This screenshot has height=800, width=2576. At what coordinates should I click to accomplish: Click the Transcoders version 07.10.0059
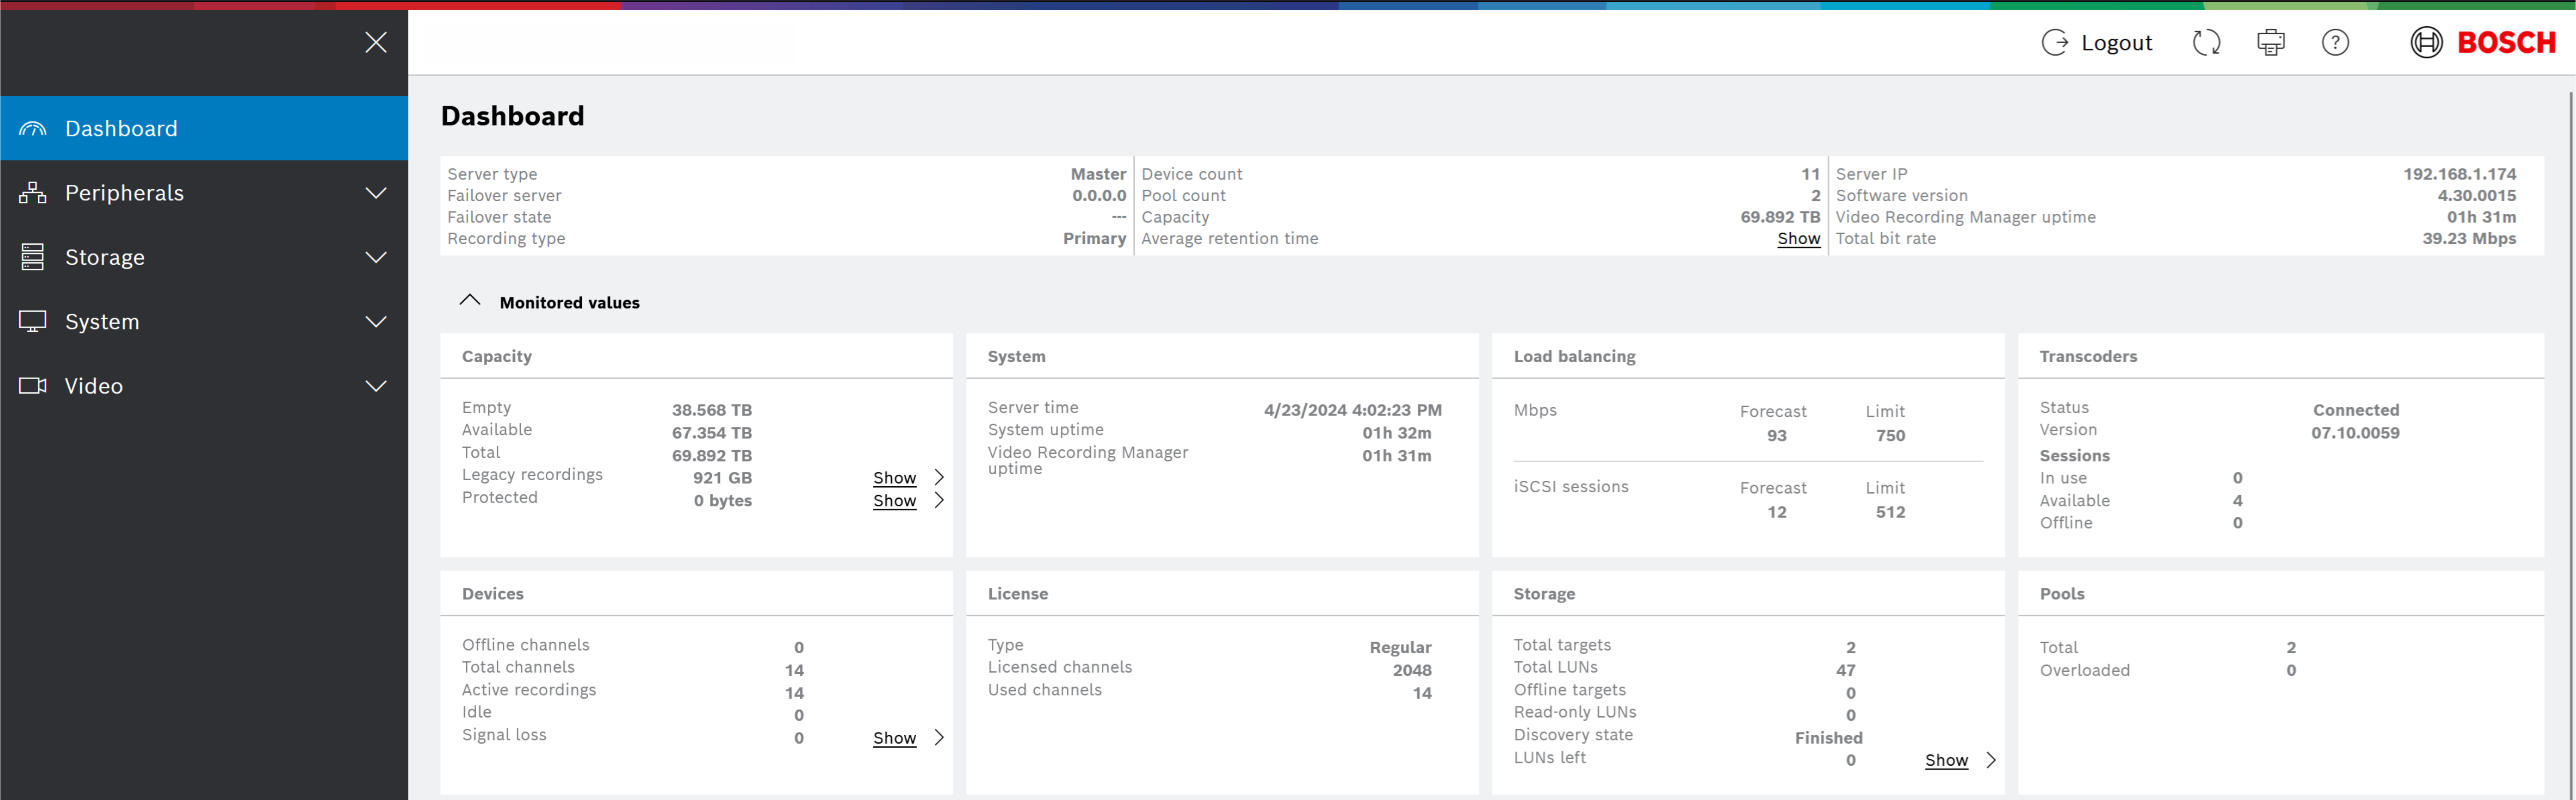coord(2355,433)
